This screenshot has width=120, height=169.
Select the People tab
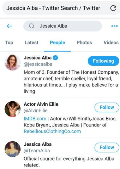57,43
